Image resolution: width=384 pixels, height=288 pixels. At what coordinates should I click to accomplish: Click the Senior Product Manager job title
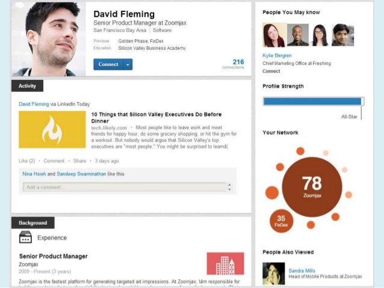pos(54,256)
